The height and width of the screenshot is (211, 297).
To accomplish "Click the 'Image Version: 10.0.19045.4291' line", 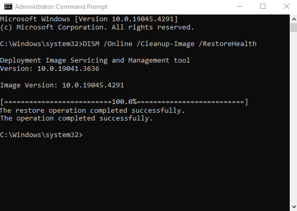I will coord(62,85).
